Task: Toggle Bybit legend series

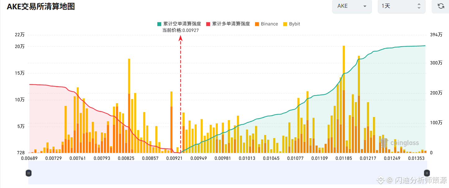Action: (x=291, y=24)
